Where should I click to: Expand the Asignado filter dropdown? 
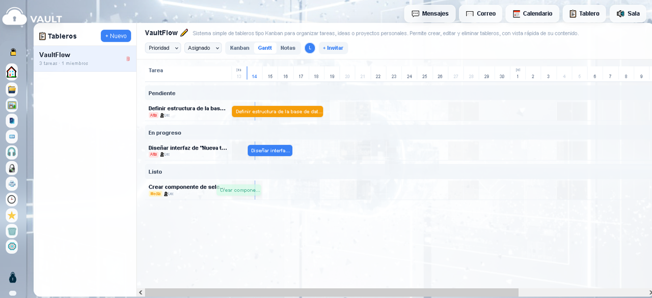[203, 48]
